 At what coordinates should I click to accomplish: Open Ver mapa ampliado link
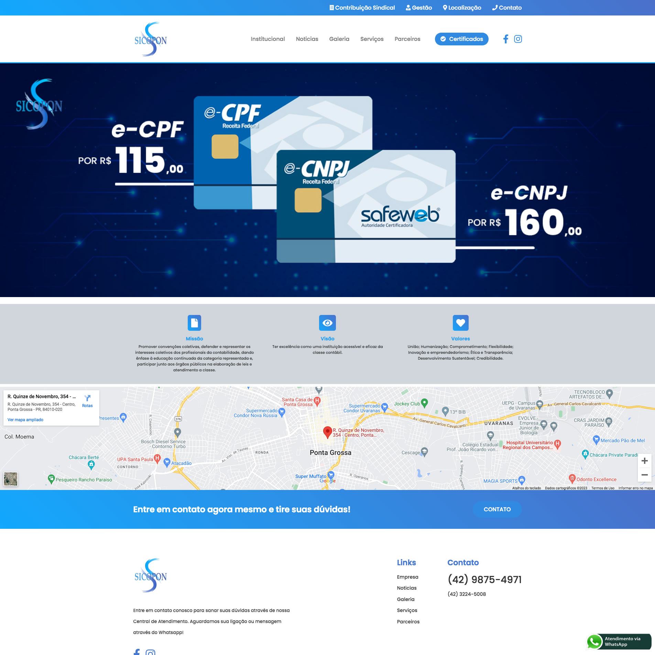25,420
